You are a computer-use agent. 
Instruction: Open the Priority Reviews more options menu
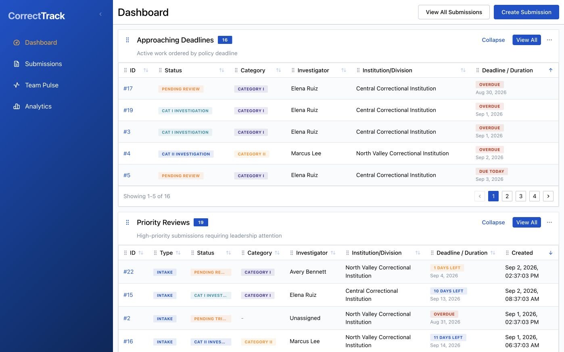click(549, 222)
